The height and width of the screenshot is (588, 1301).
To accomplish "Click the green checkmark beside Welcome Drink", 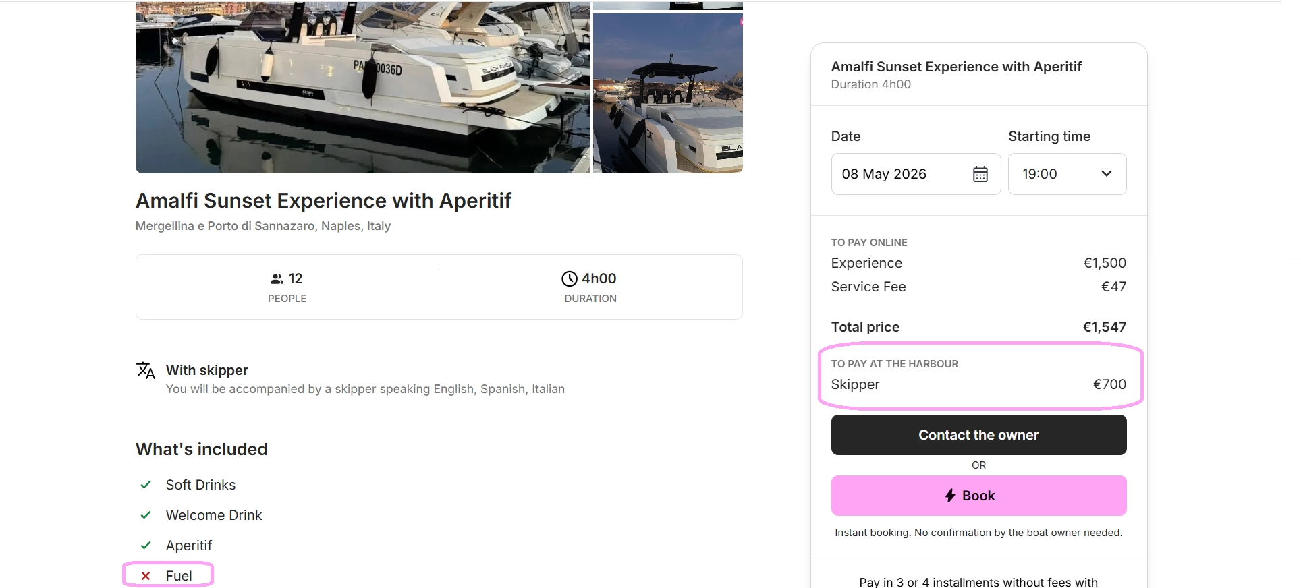I will pyautogui.click(x=146, y=515).
